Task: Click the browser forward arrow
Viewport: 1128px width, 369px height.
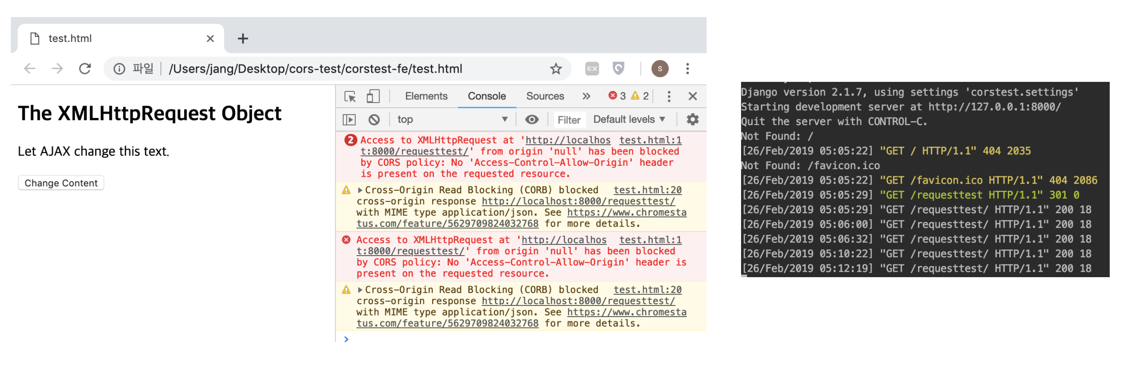Action: 57,69
